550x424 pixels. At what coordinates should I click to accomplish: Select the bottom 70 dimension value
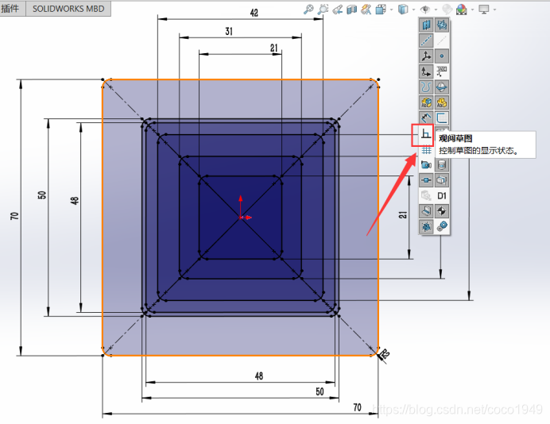click(357, 407)
